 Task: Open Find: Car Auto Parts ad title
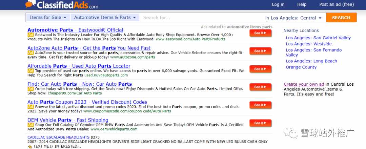click(x=80, y=84)
